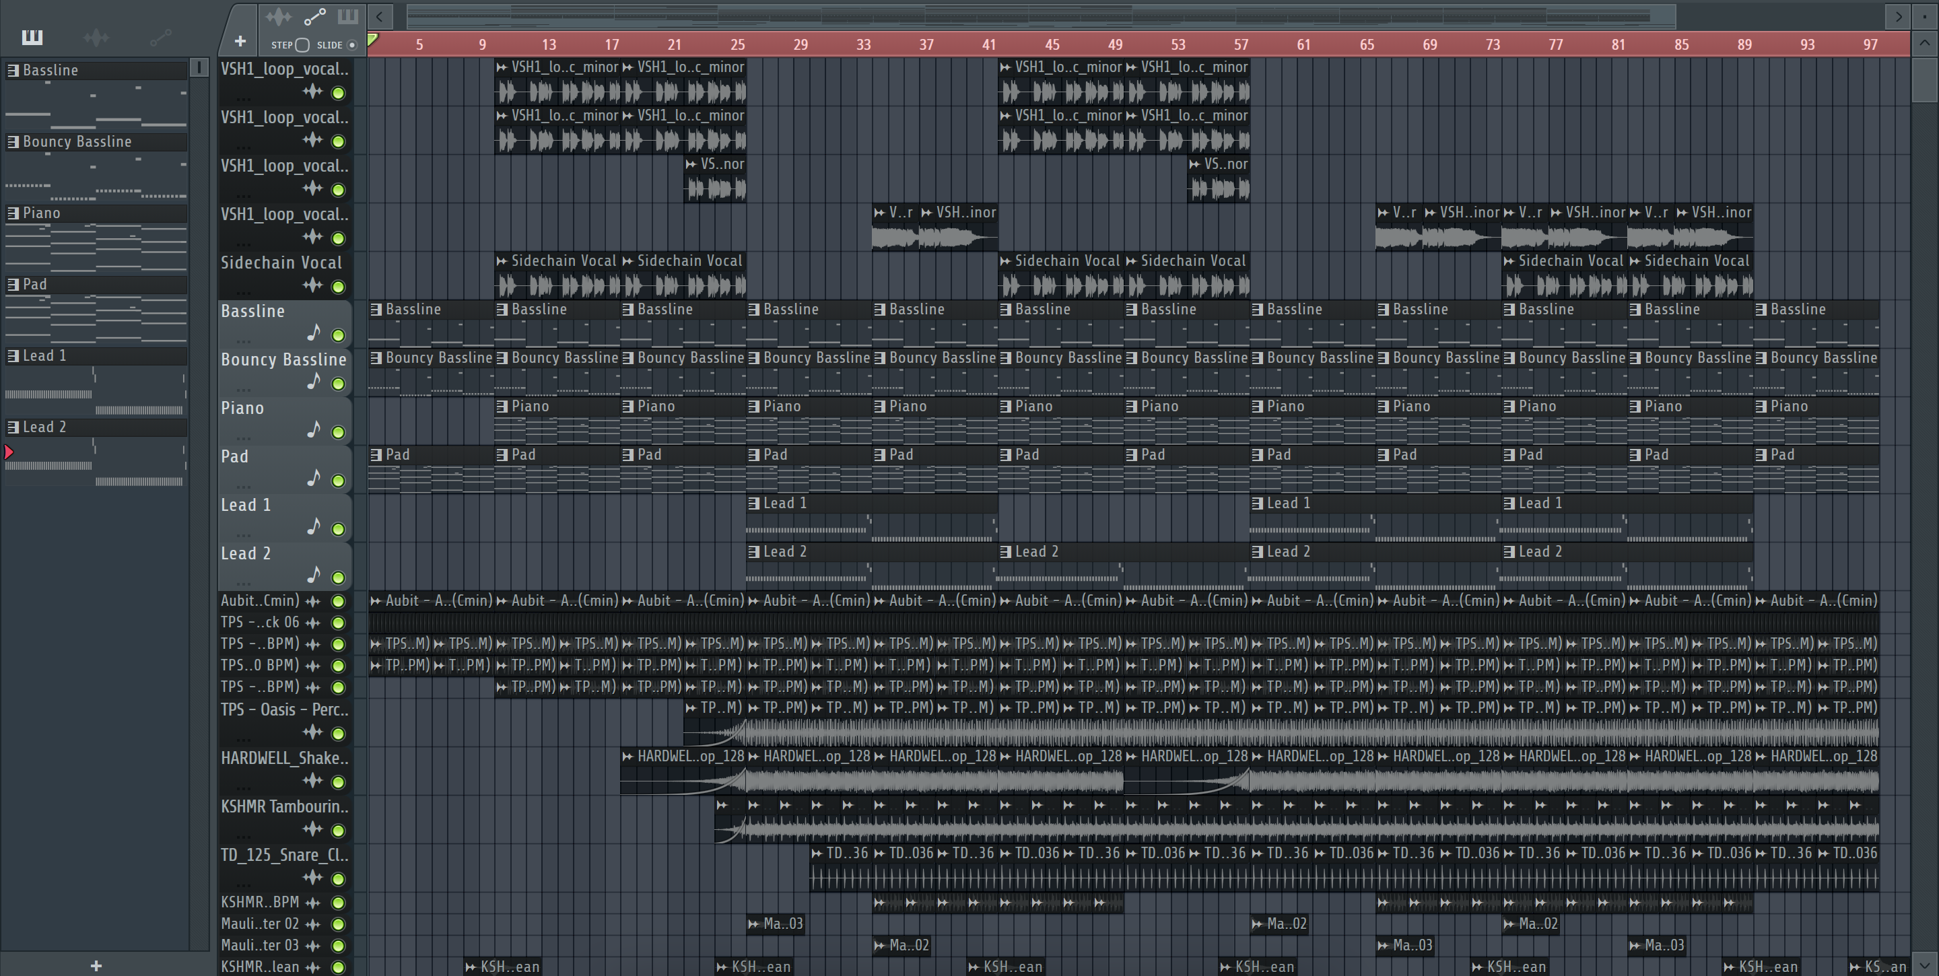Open clip menu of Pad clip at bar 1
1939x976 pixels.
[x=376, y=454]
